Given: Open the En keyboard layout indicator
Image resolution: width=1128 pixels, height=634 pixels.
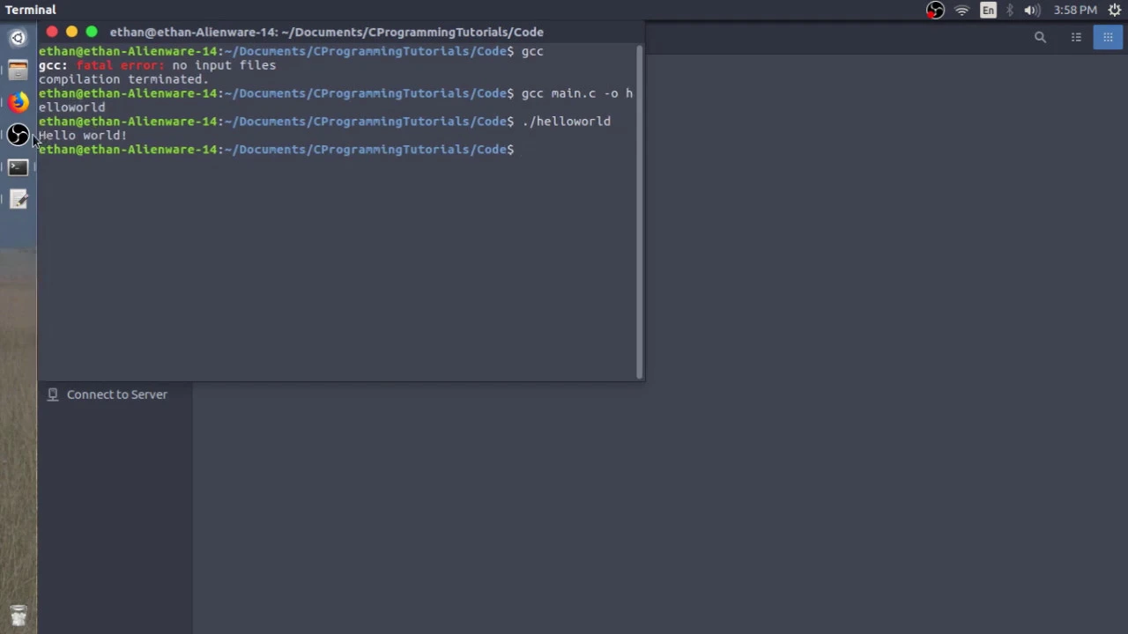Looking at the screenshot, I should [988, 11].
